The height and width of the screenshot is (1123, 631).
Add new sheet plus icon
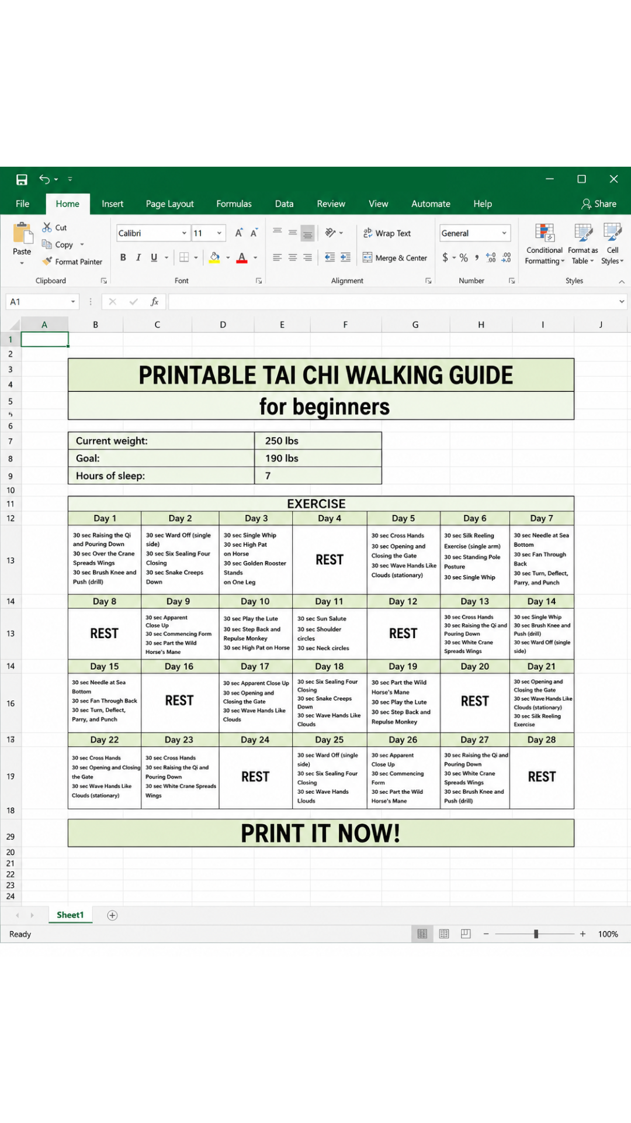click(113, 915)
